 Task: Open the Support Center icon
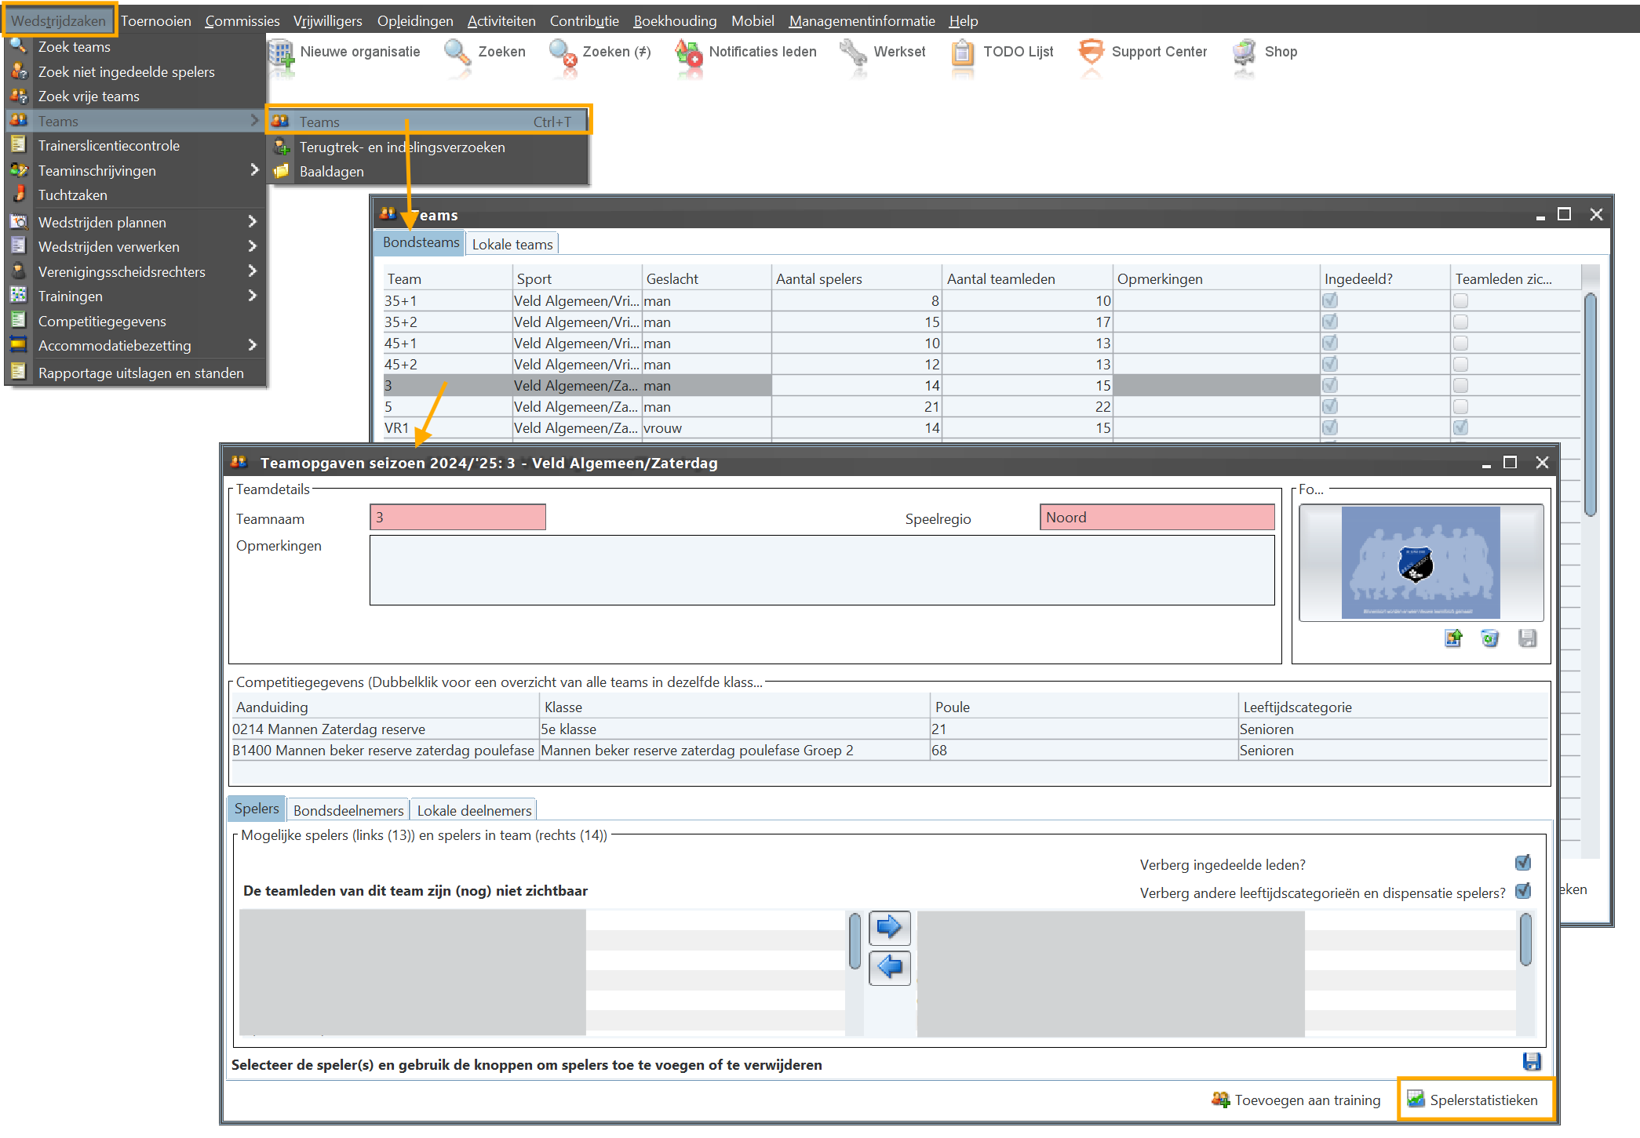pyautogui.click(x=1091, y=53)
